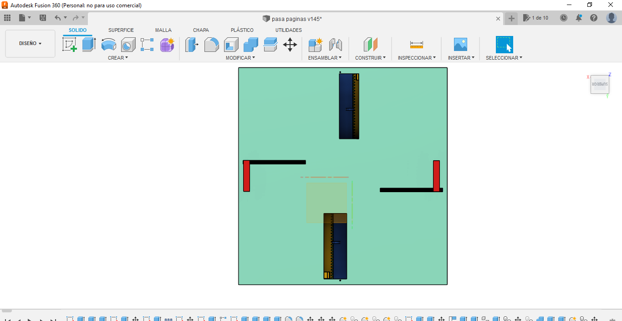Activate the Hole tool

(128, 45)
